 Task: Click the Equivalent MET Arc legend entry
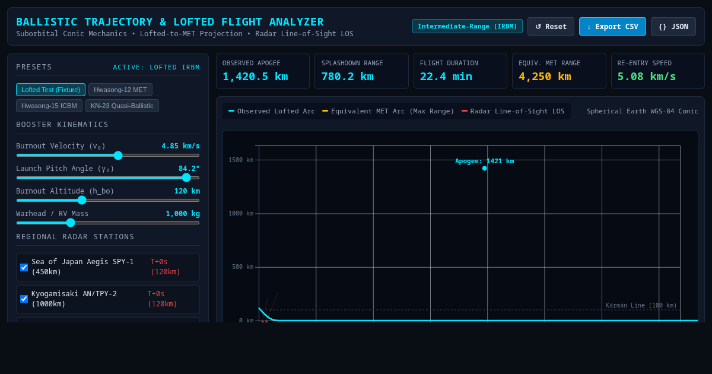coord(388,111)
